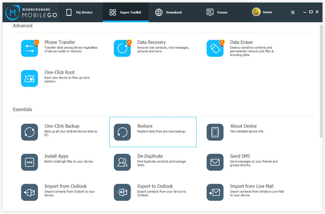Click the Restore title text
This screenshot has width=325, height=214.
click(x=145, y=126)
